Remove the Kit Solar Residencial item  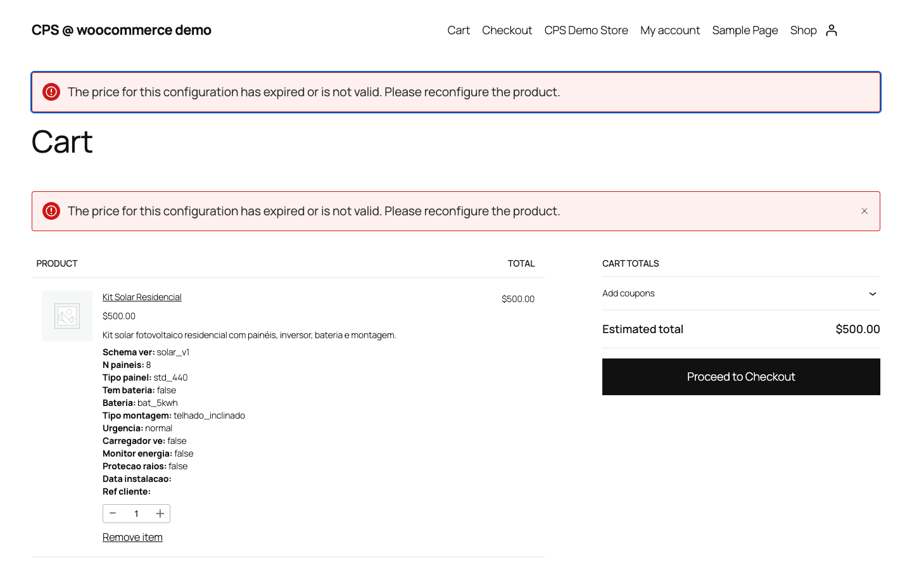(x=132, y=536)
